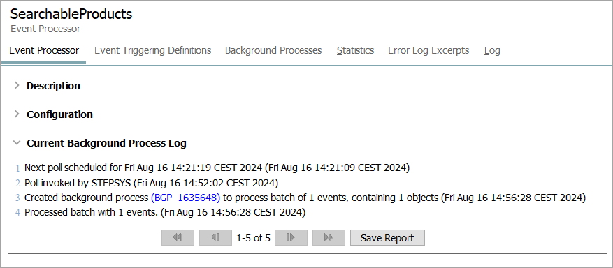Select 'Poll invoked by STEPSYS' log line
This screenshot has width=613, height=268.
pyautogui.click(x=151, y=183)
